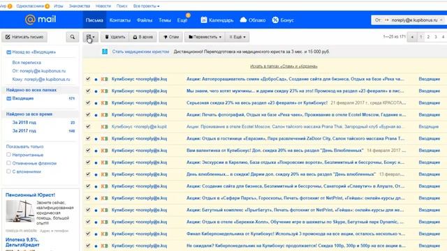
Task: Open the Контакты tab
Action: pos(120,20)
